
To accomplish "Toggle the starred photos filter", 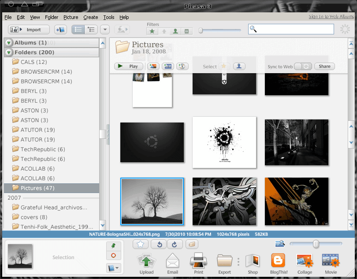I will tap(152, 31).
